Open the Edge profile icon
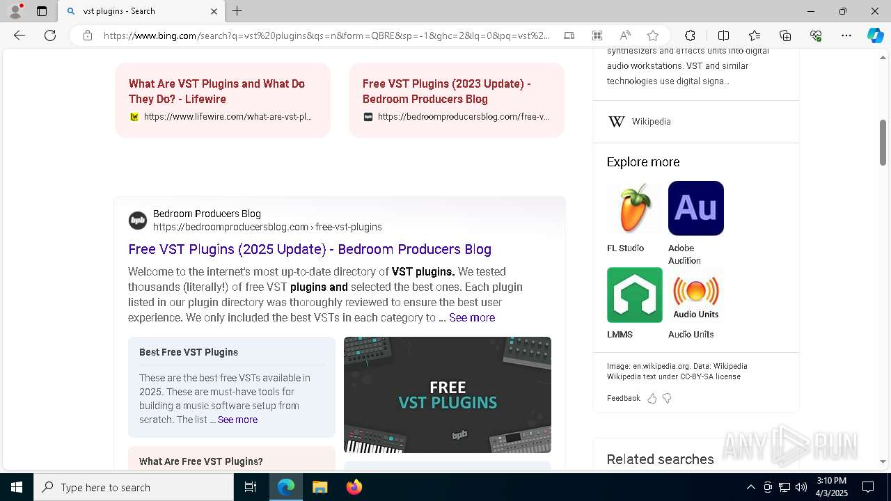 click(15, 11)
